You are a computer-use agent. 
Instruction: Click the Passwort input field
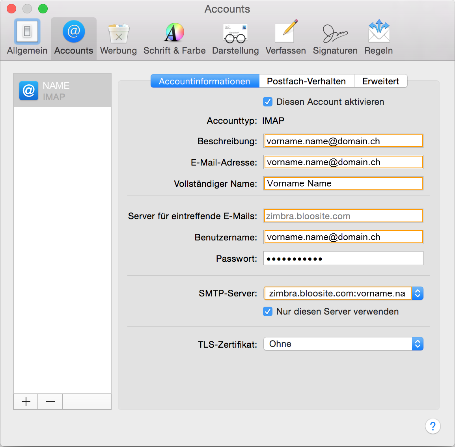[343, 259]
